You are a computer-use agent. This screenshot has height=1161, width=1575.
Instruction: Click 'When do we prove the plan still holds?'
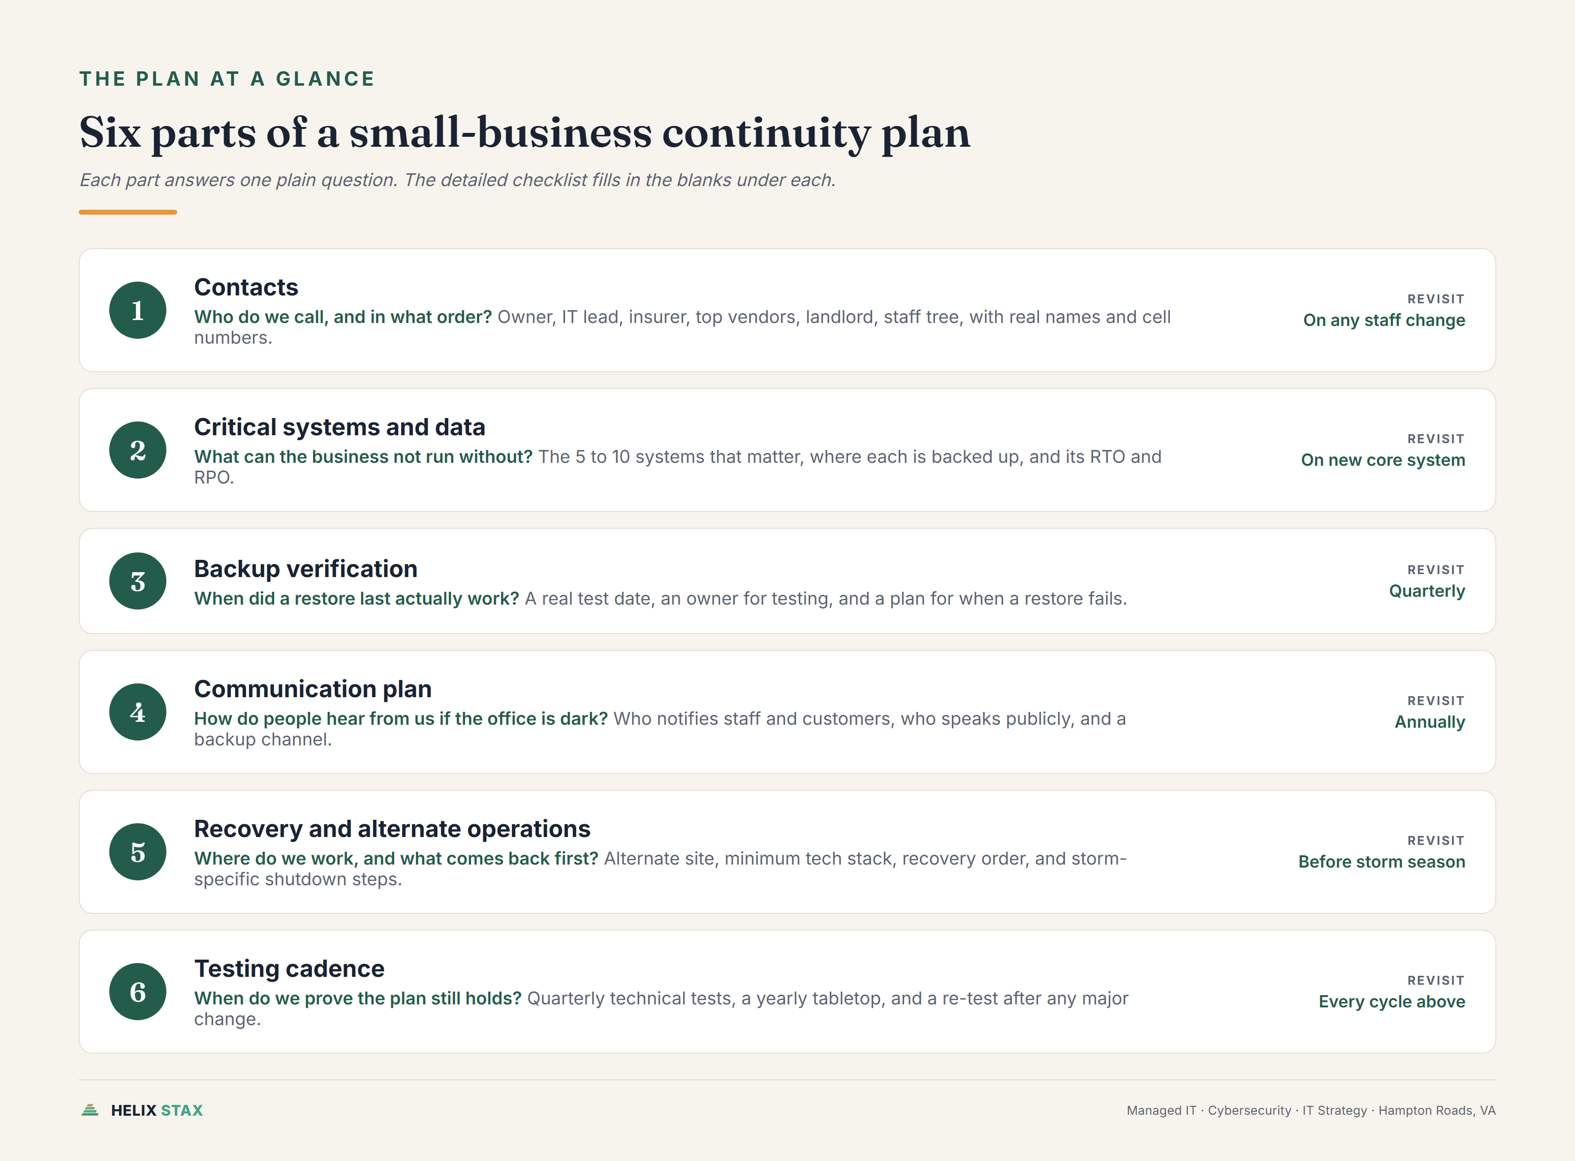[x=357, y=999]
